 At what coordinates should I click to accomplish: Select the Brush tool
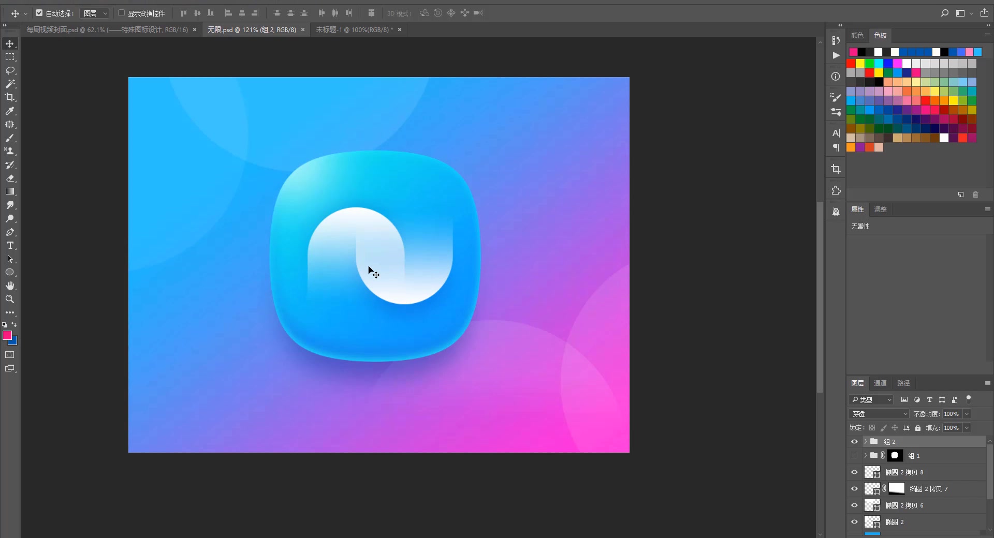pyautogui.click(x=10, y=138)
